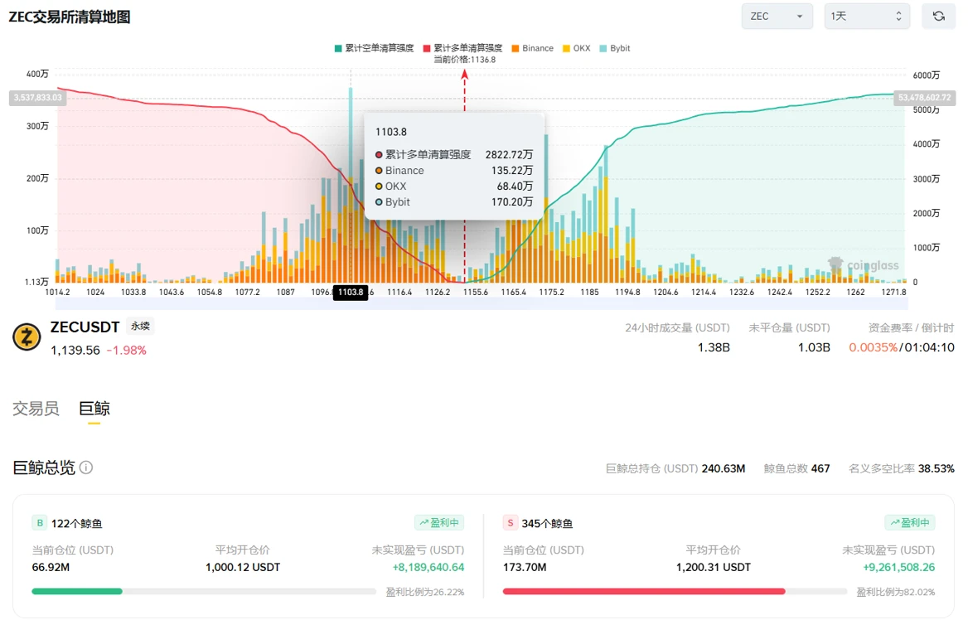Viewport: 968px width, 620px height.
Task: Switch to the 交易员 tab
Action: tap(36, 408)
